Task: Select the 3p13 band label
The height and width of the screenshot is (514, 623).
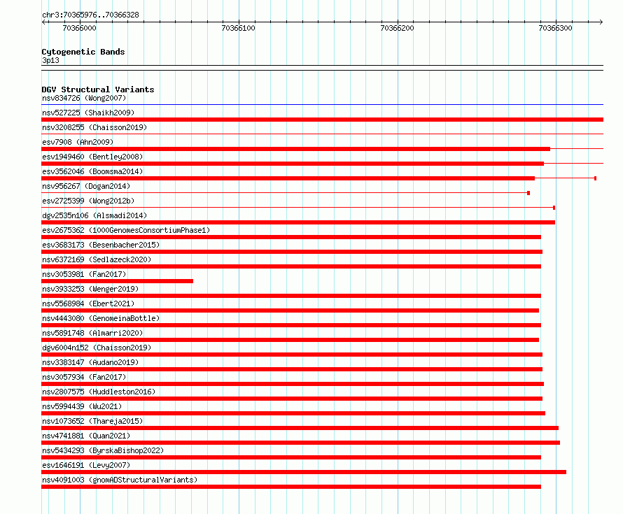Action: coord(50,60)
